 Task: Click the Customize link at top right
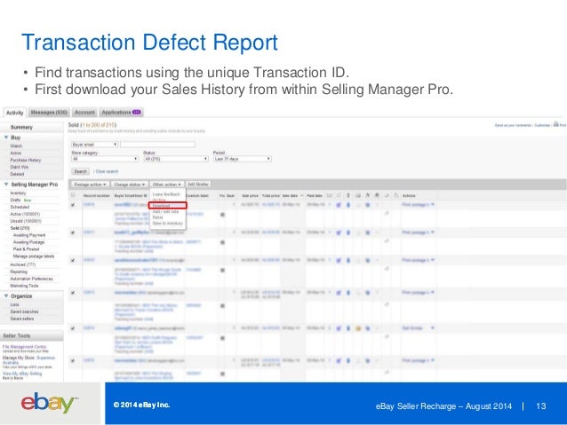(542, 125)
